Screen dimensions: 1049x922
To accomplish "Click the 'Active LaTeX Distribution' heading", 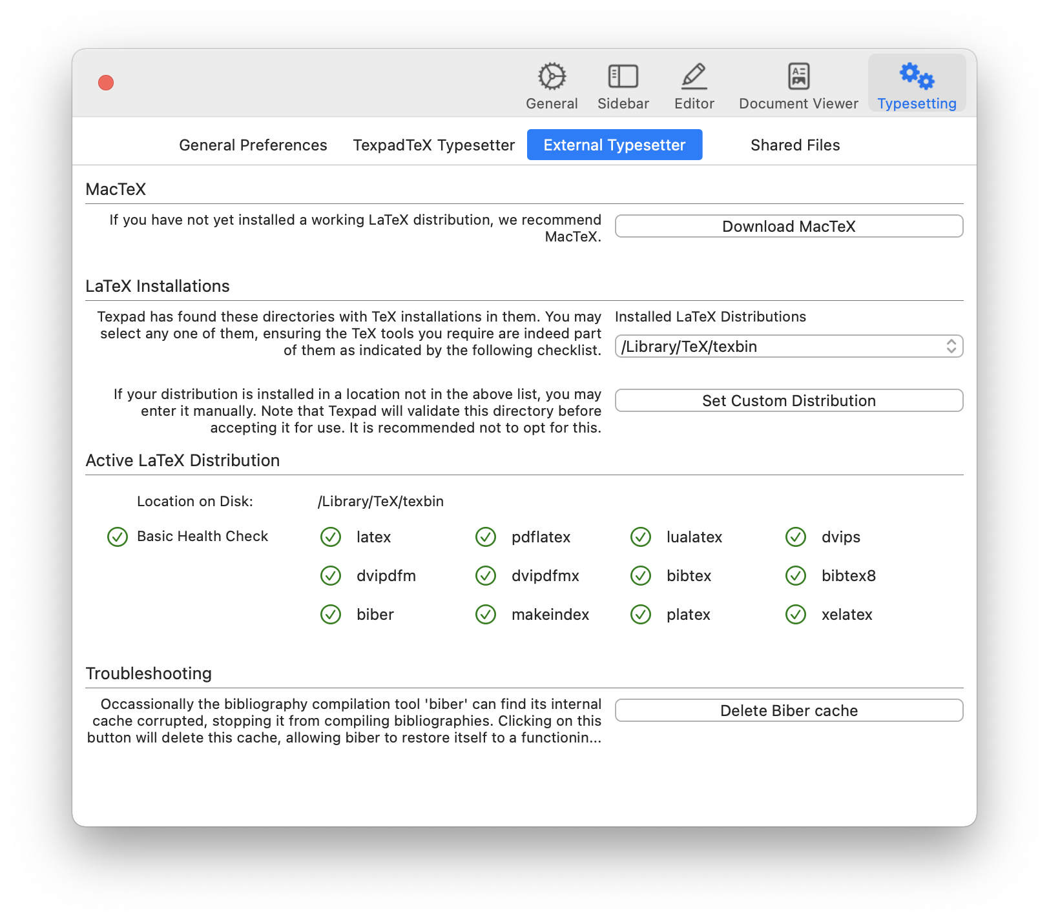I will tap(183, 460).
